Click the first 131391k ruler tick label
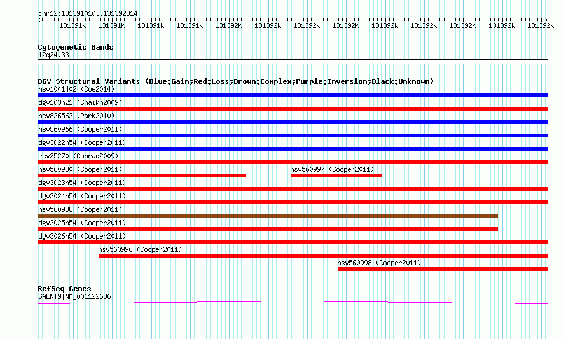The image size is (566, 339). 72,26
